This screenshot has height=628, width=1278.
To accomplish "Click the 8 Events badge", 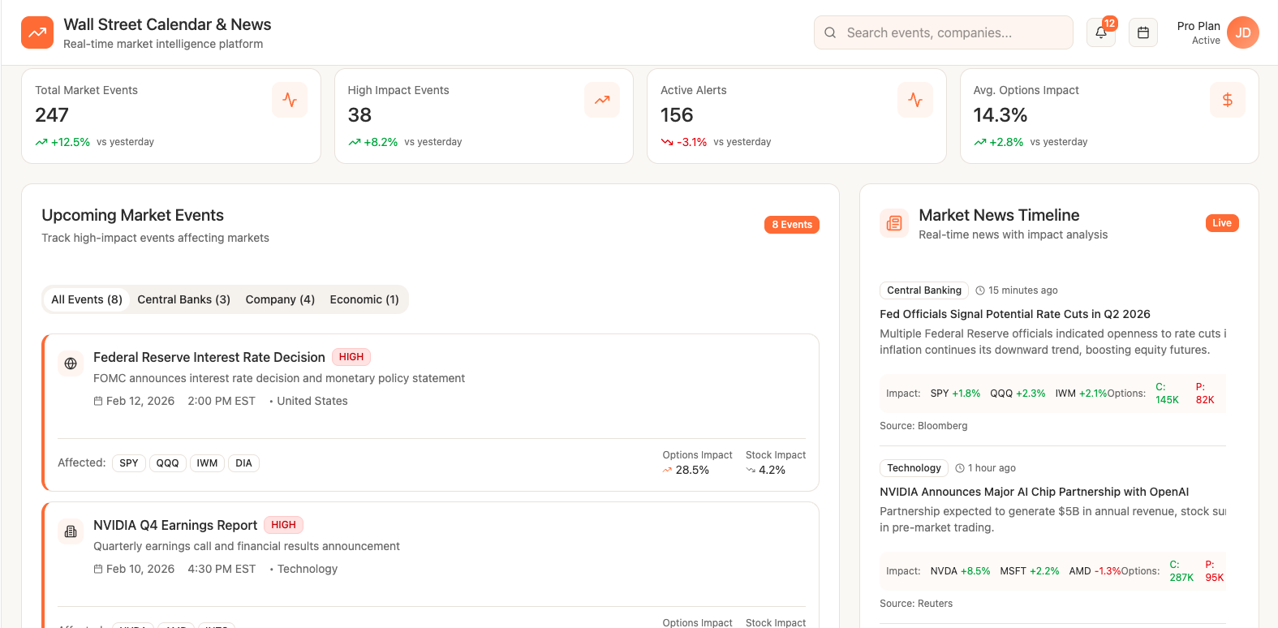I will click(792, 225).
